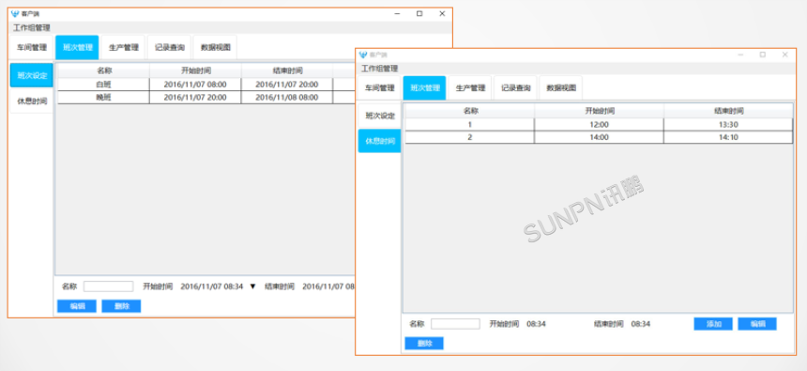This screenshot has width=807, height=371.
Task: Click 删除 button in the back window
Action: coord(121,306)
